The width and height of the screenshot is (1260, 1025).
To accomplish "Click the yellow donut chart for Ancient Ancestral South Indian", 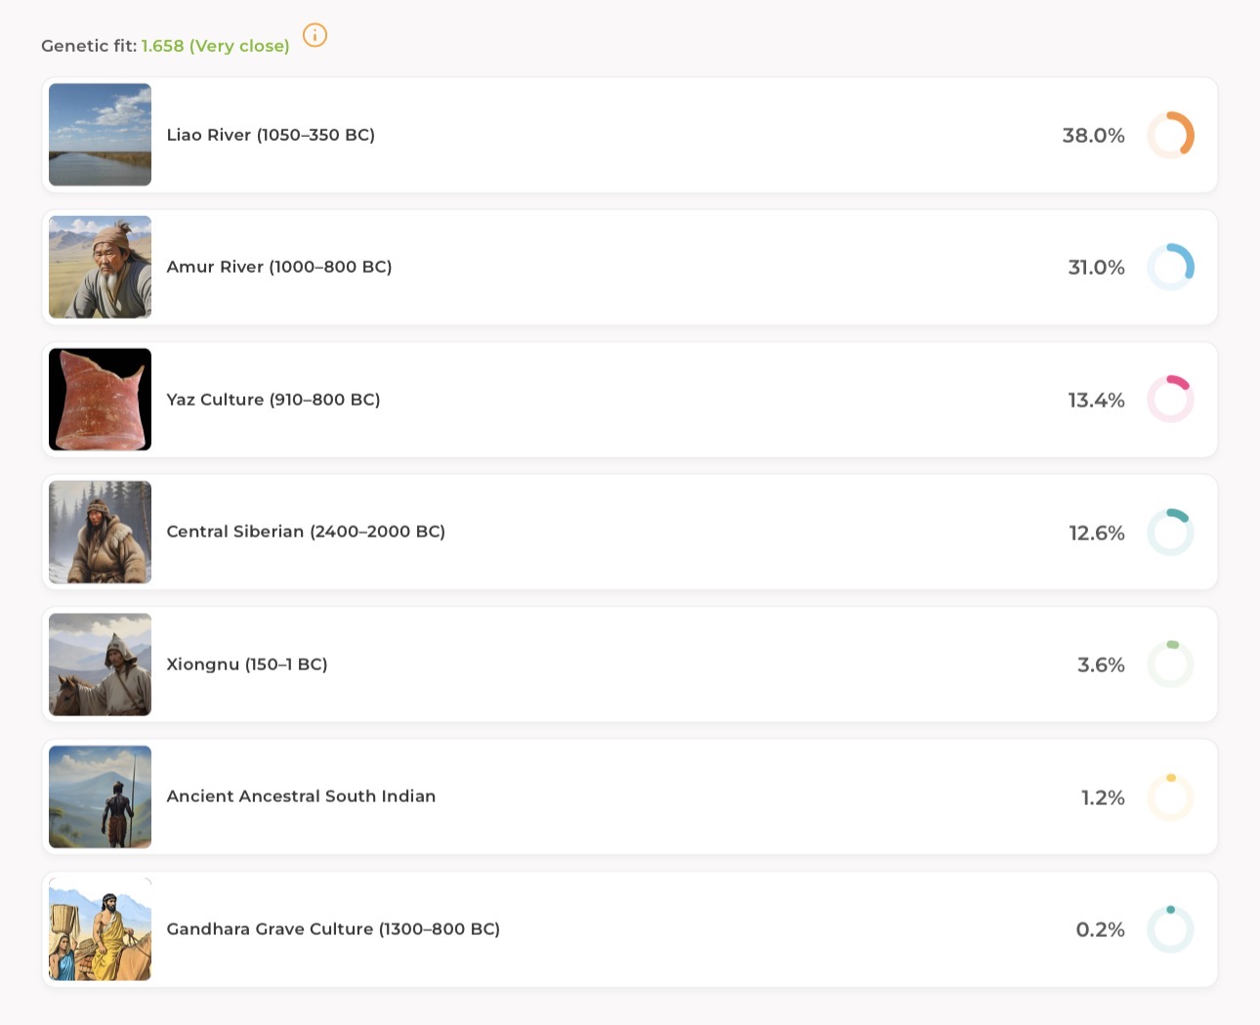I will (x=1170, y=797).
